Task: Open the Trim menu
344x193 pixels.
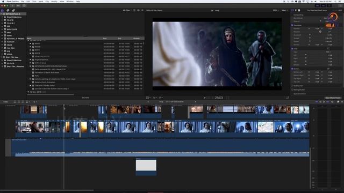Action: click(34, 1)
